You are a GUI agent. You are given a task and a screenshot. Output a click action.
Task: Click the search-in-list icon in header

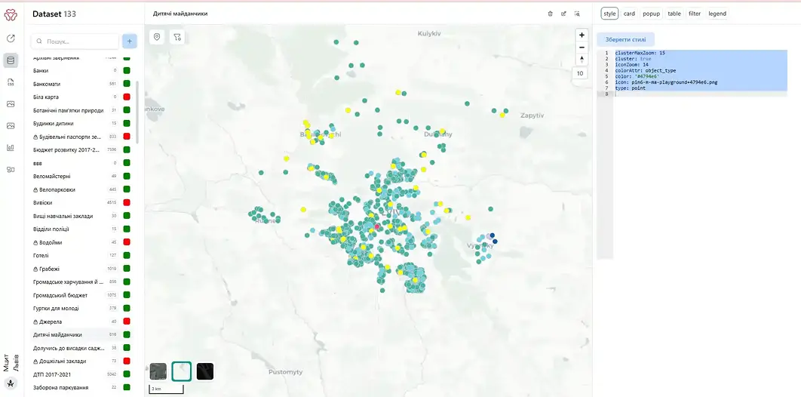[x=577, y=14]
